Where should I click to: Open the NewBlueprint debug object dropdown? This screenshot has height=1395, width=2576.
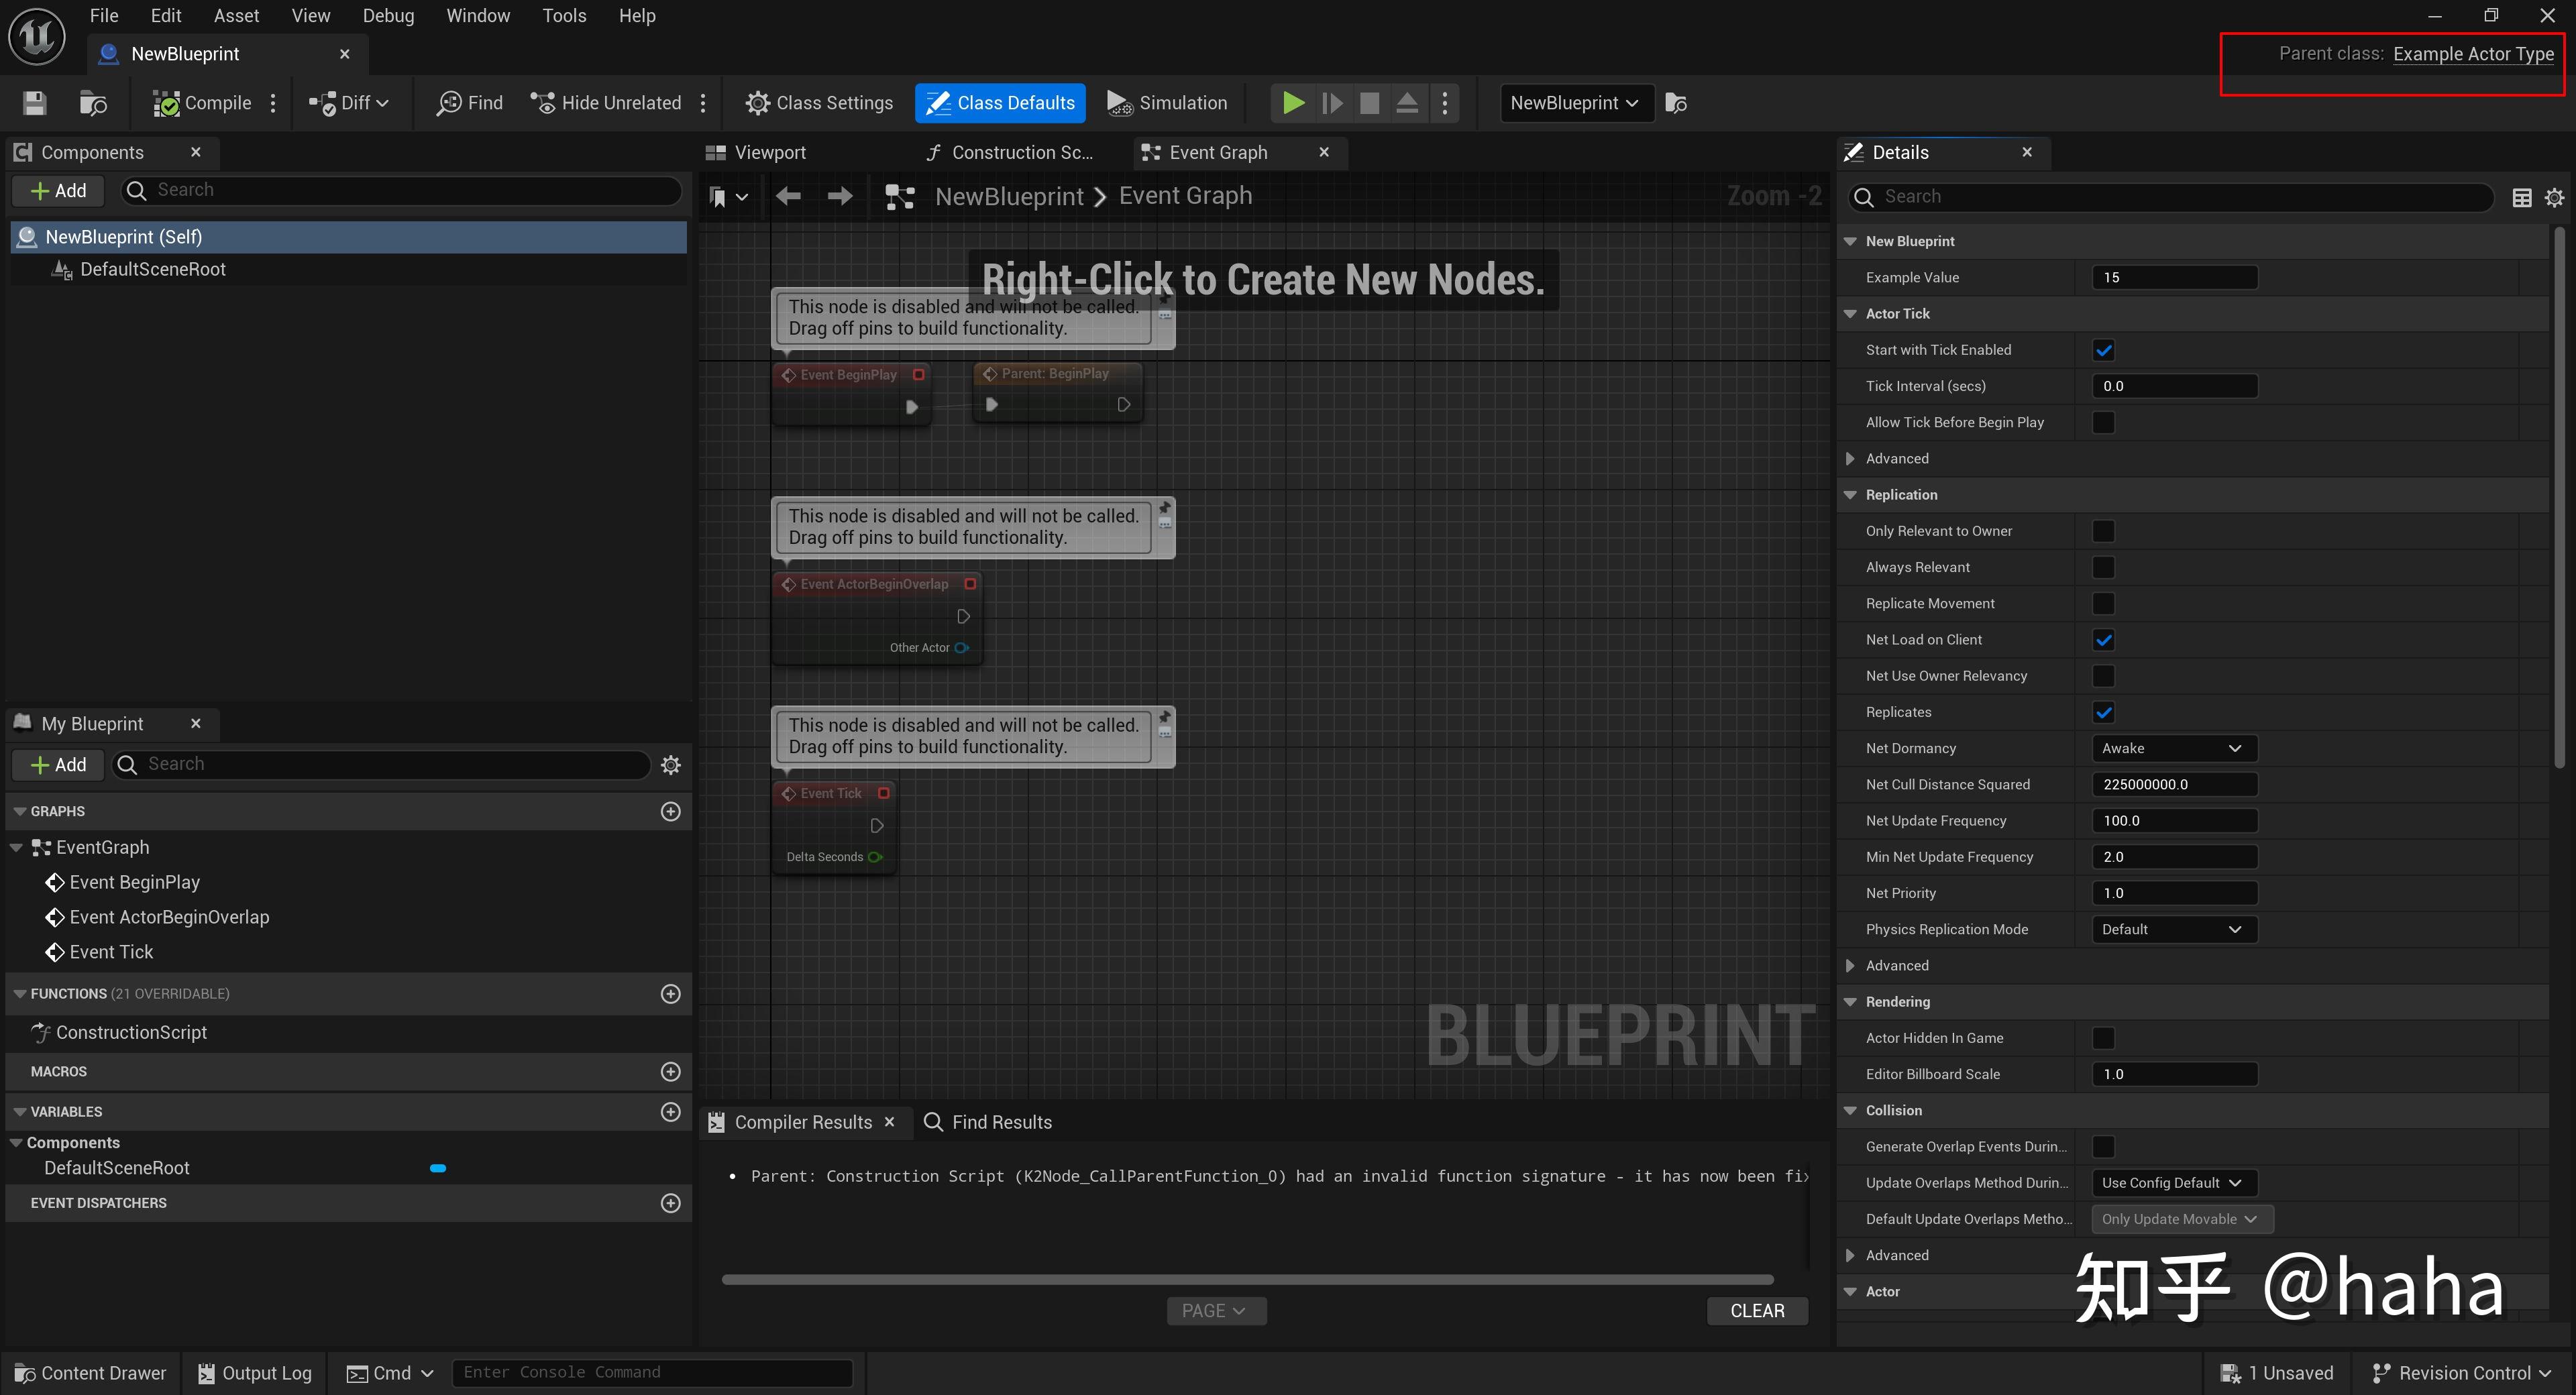click(x=1574, y=103)
